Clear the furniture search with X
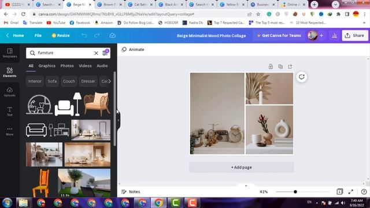The width and height of the screenshot is (370, 208). pos(97,53)
